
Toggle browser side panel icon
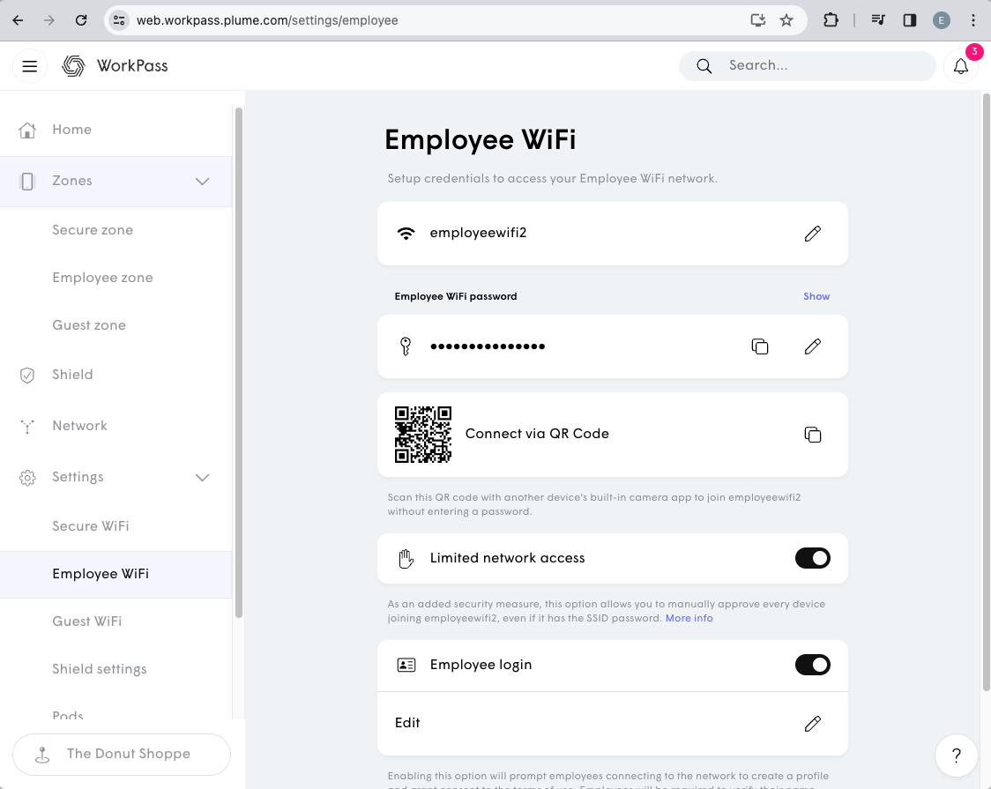coord(910,20)
